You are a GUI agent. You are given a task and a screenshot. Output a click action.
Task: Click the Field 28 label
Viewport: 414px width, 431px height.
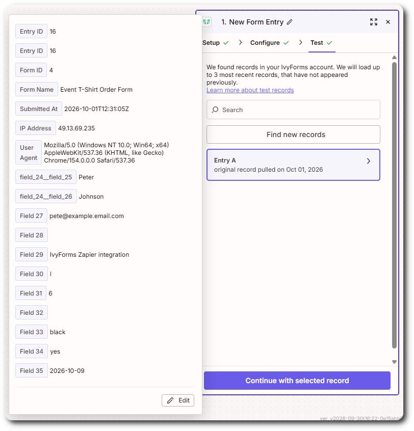click(x=32, y=235)
